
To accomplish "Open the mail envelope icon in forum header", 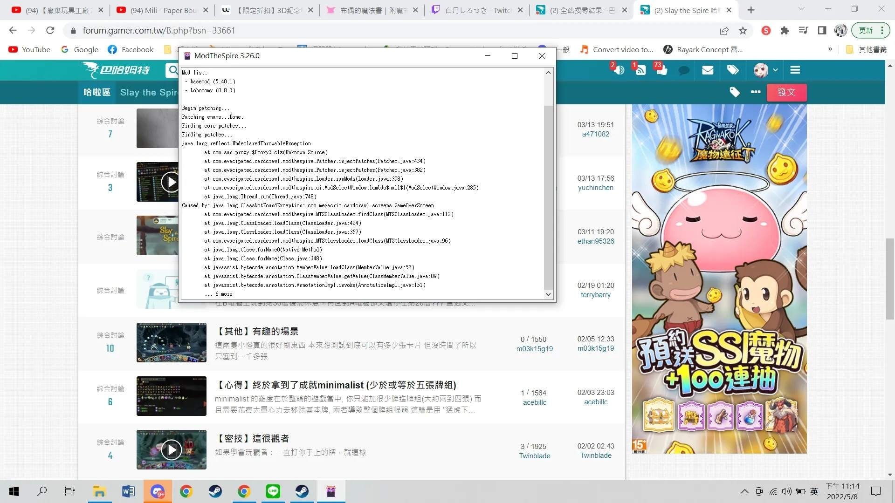I will [707, 70].
